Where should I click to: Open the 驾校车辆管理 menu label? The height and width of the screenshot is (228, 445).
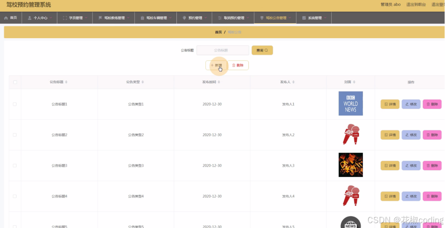tap(157, 18)
